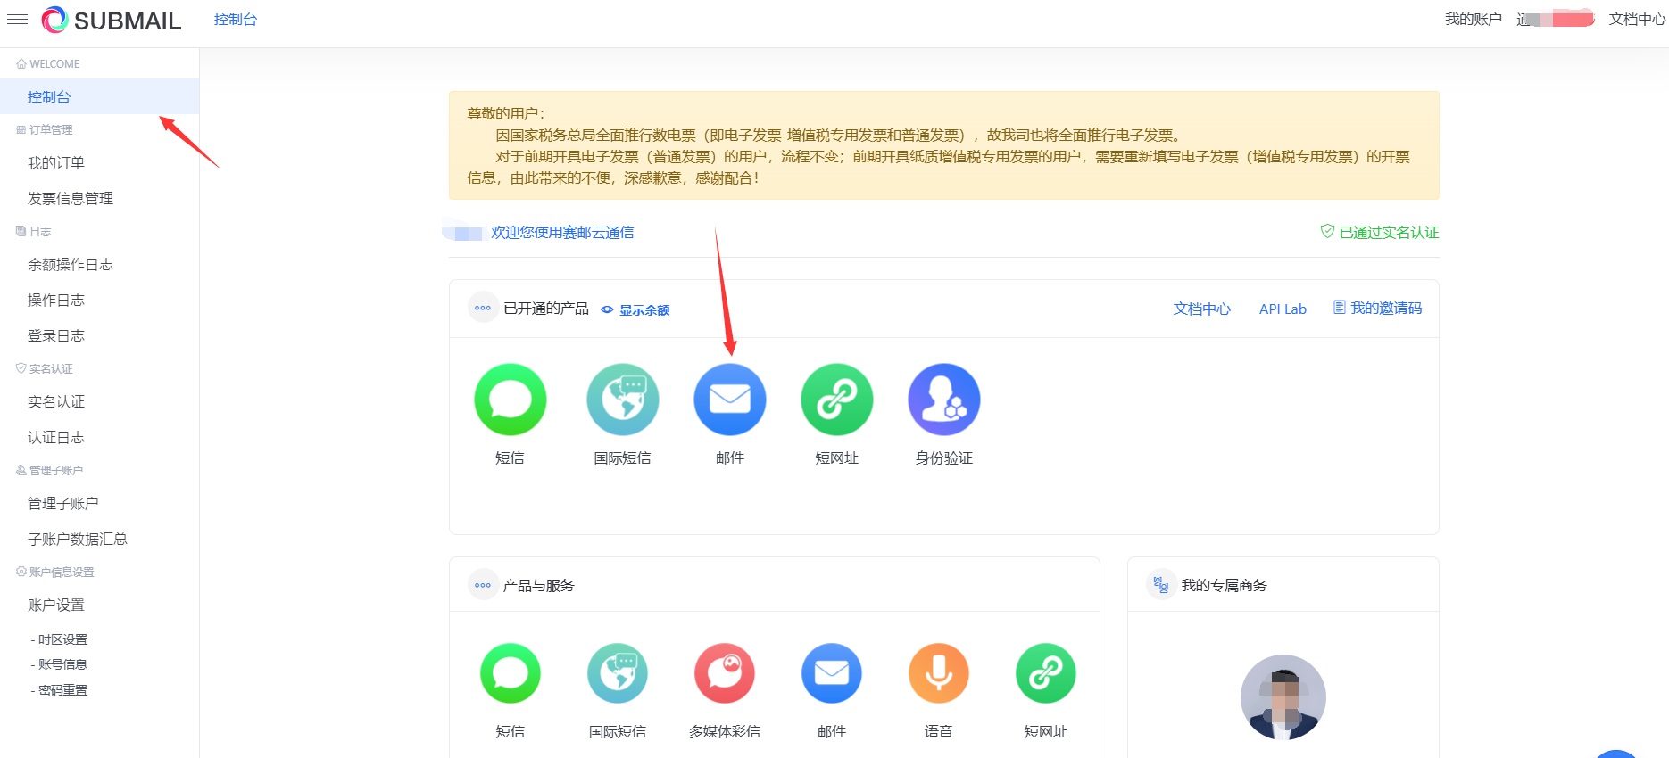Screen dimensions: 1669x758
Task: Click the 产品与服务 dots icon
Action: (x=483, y=585)
